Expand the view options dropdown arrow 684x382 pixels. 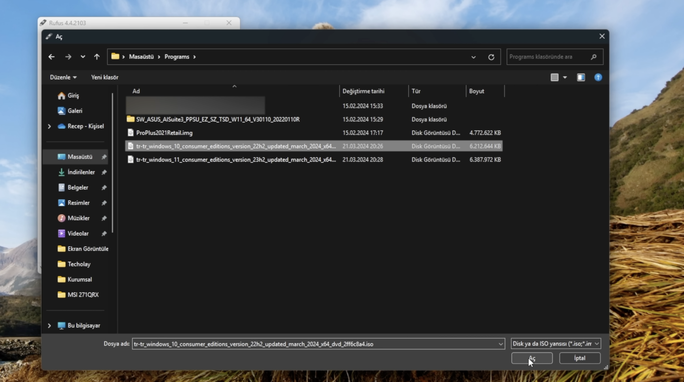tap(565, 77)
